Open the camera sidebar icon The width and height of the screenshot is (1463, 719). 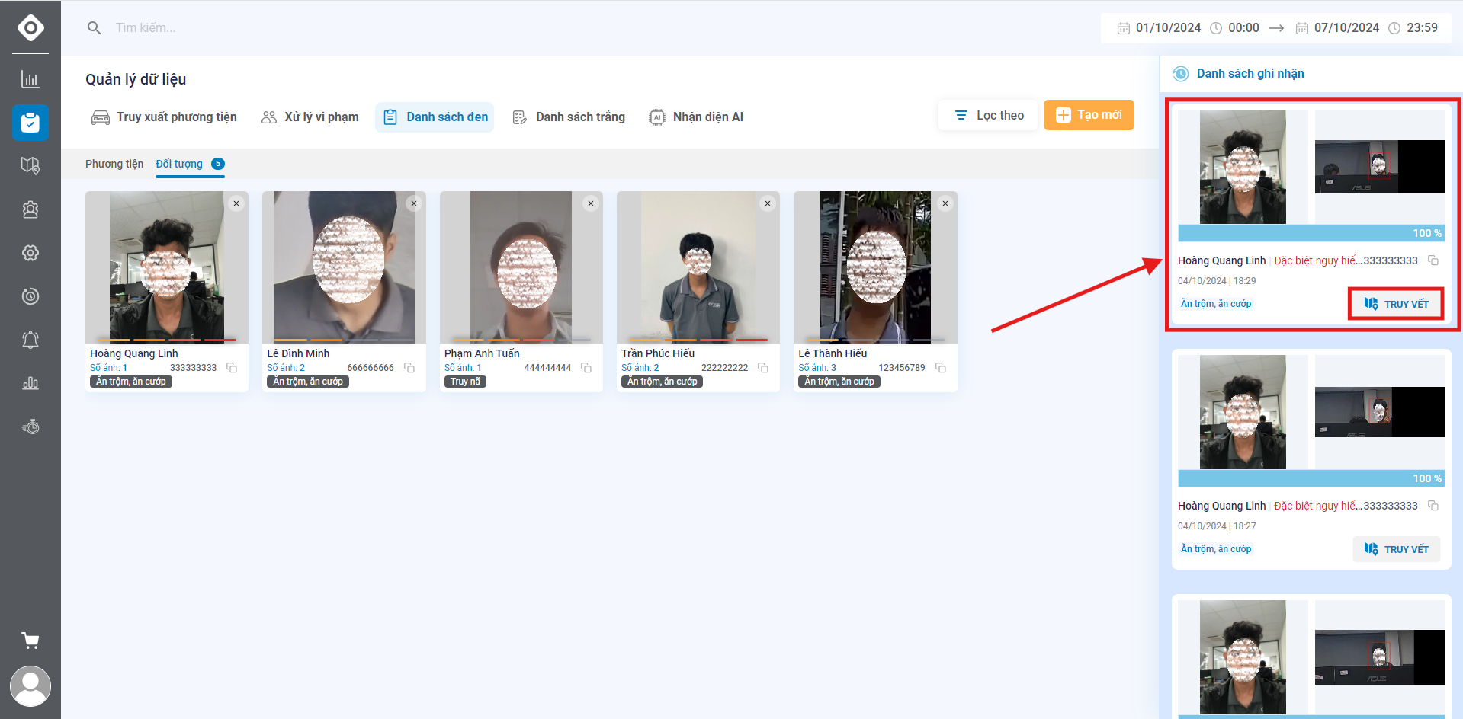click(x=30, y=296)
